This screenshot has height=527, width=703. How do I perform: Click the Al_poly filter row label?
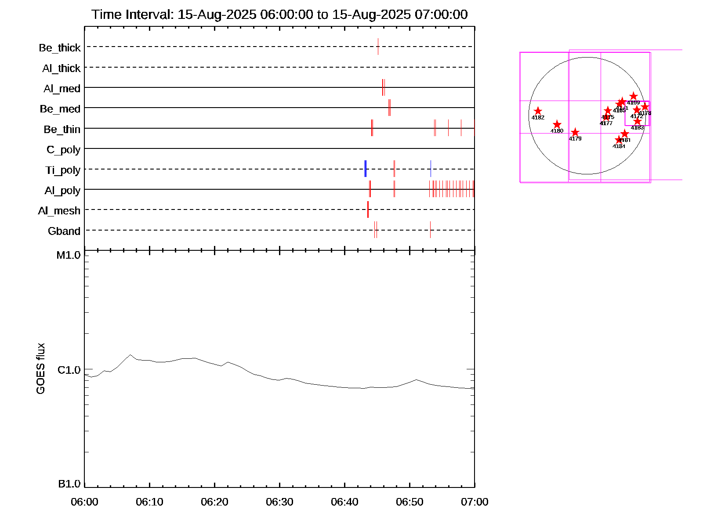tap(62, 191)
